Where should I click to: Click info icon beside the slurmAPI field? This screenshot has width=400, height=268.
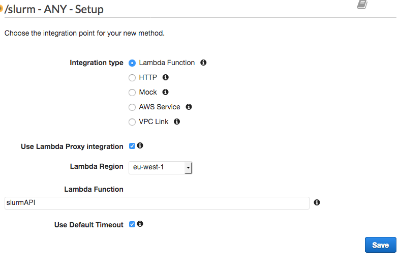click(x=317, y=202)
